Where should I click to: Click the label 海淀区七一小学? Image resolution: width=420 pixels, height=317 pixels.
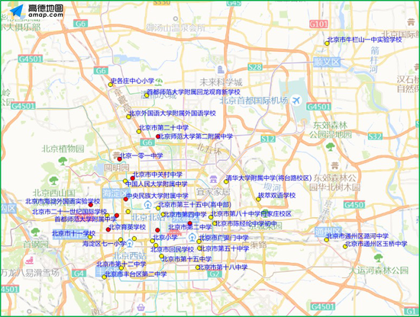point(104,244)
